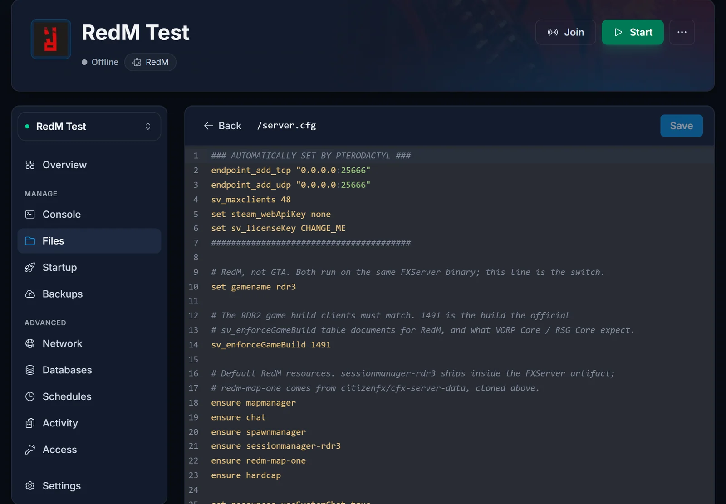The image size is (726, 504).
Task: Click the signal icon on the Join button
Action: tap(553, 32)
